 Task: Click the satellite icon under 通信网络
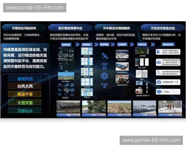(105, 56)
